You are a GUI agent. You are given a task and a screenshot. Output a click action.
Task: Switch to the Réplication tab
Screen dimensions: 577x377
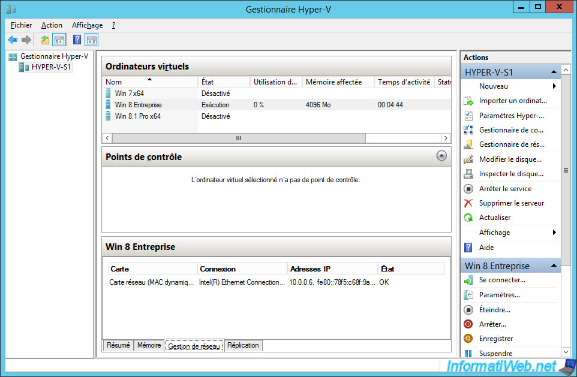point(243,345)
